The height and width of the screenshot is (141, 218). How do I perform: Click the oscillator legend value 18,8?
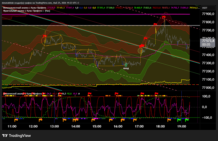click(x=75, y=93)
